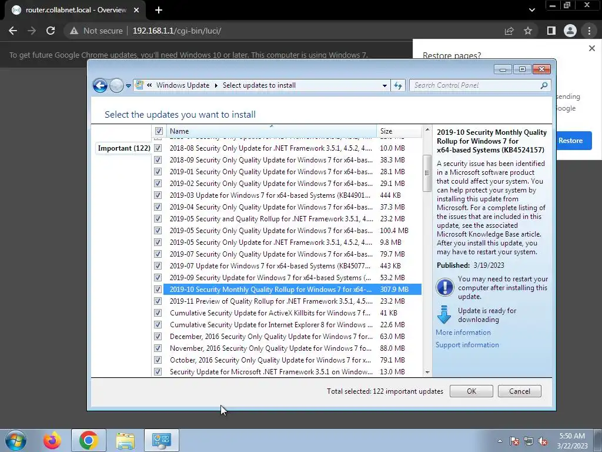Click the Not secure warning indicator
Screen dimensions: 602x452
coord(96,31)
